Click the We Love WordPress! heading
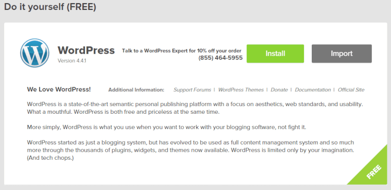This screenshot has height=190, width=391. pos(59,89)
